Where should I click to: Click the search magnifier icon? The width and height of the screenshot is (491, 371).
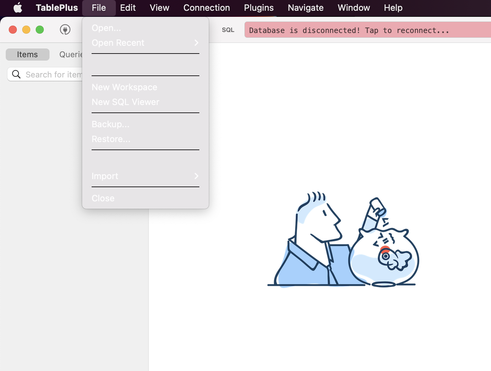point(16,74)
